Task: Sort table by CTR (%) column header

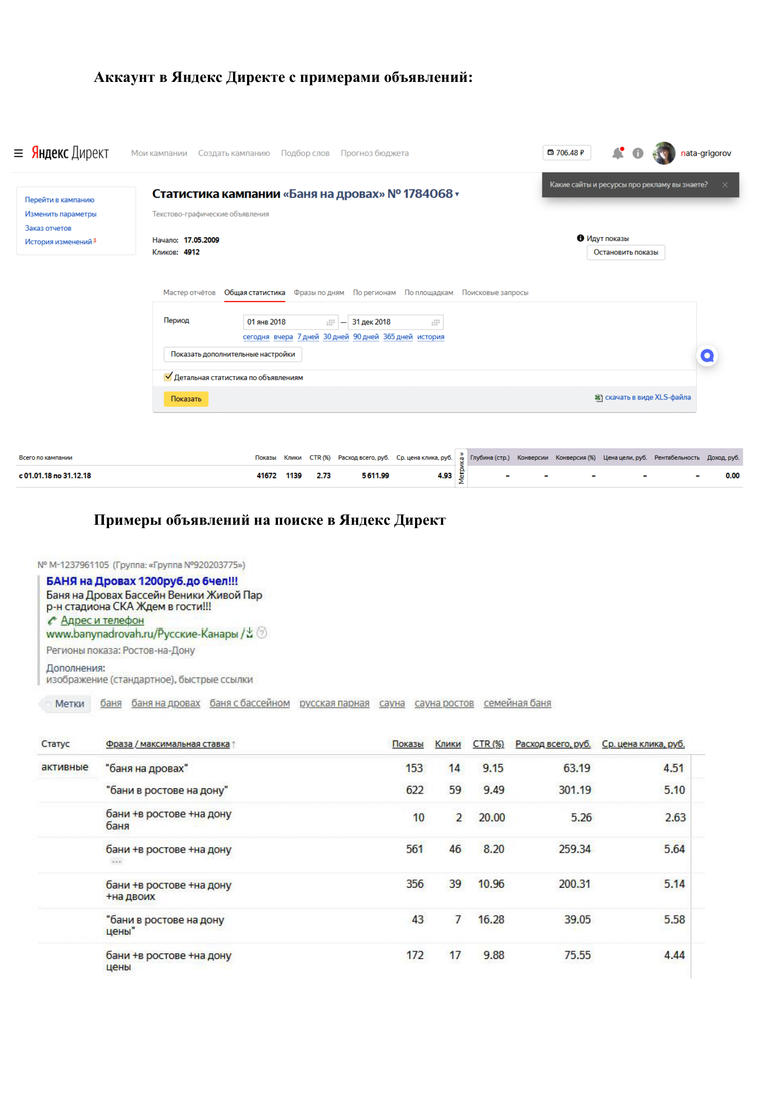Action: click(x=488, y=744)
